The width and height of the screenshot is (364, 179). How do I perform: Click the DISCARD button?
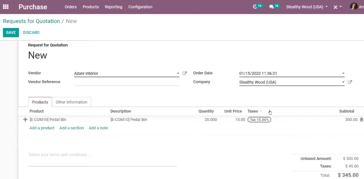click(31, 32)
